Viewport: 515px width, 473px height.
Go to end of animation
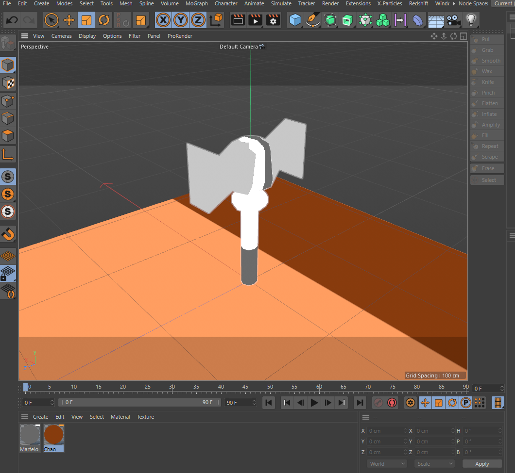tap(360, 403)
